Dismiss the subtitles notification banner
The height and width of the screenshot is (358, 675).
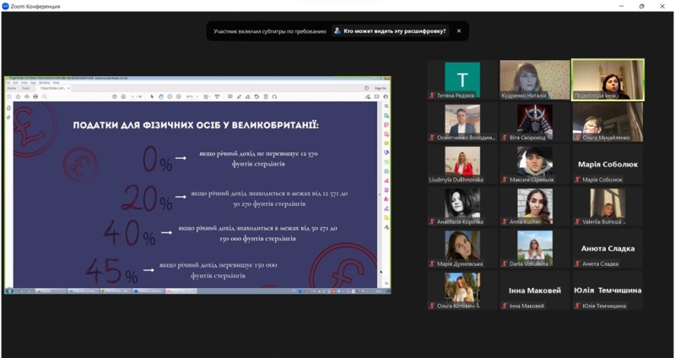coord(459,31)
